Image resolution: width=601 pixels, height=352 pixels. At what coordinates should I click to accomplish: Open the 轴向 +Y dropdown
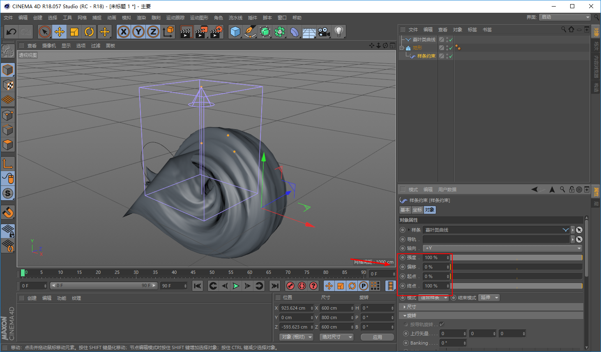coord(503,248)
